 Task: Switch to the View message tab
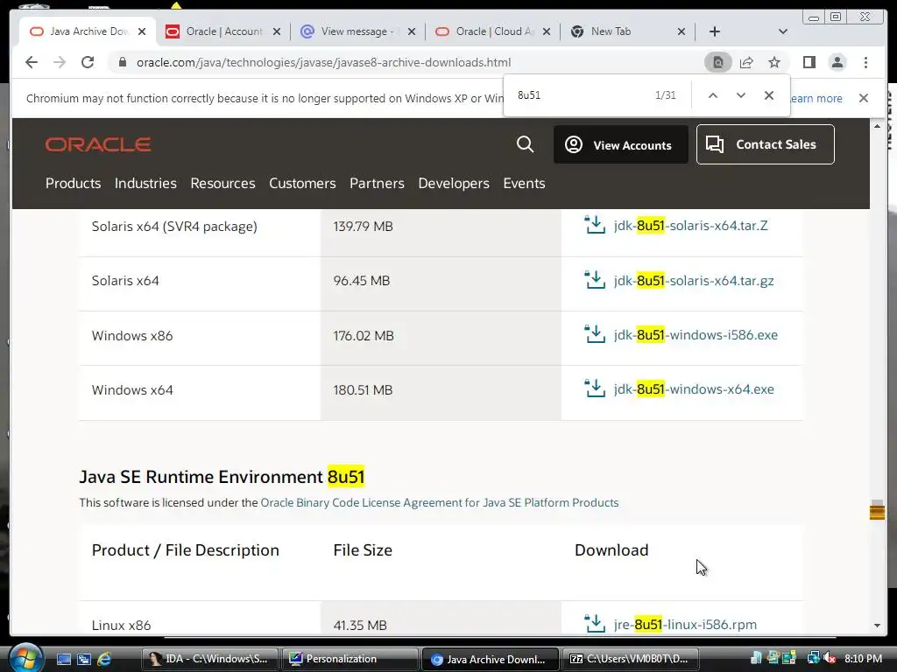(357, 31)
